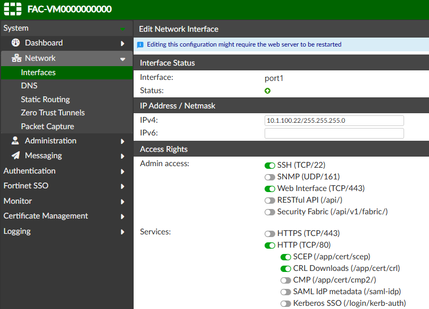Image resolution: width=429 pixels, height=309 pixels.
Task: Expand the Dashboard submenu arrow
Action: pos(122,43)
